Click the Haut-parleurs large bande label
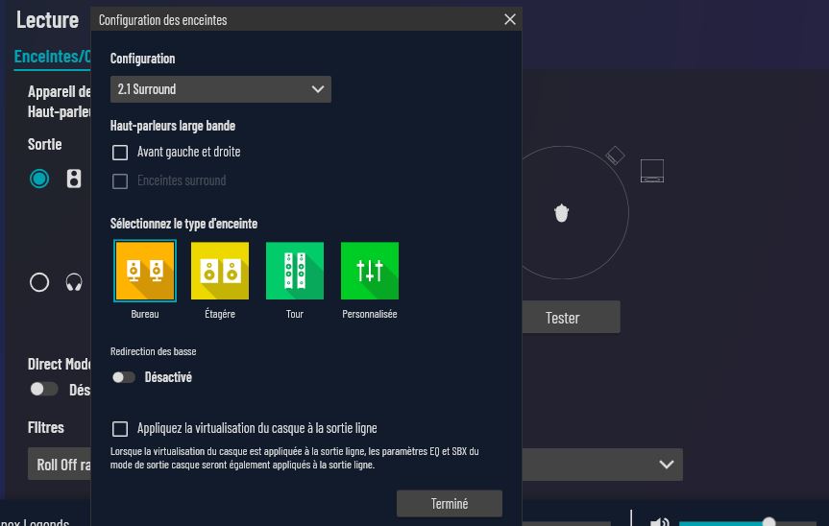829x526 pixels. [172, 126]
